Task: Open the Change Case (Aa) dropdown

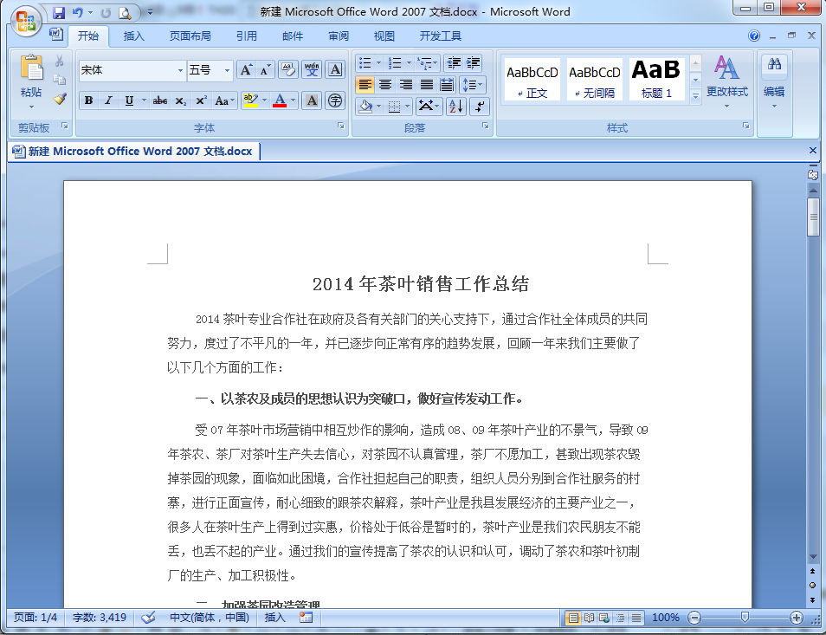Action: (x=224, y=100)
